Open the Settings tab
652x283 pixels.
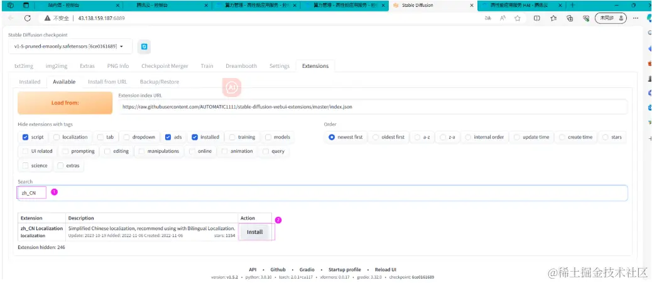[279, 66]
